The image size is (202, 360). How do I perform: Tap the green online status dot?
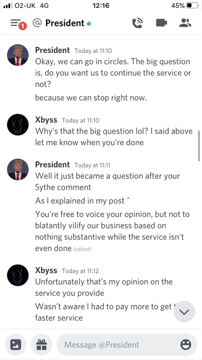(89, 24)
